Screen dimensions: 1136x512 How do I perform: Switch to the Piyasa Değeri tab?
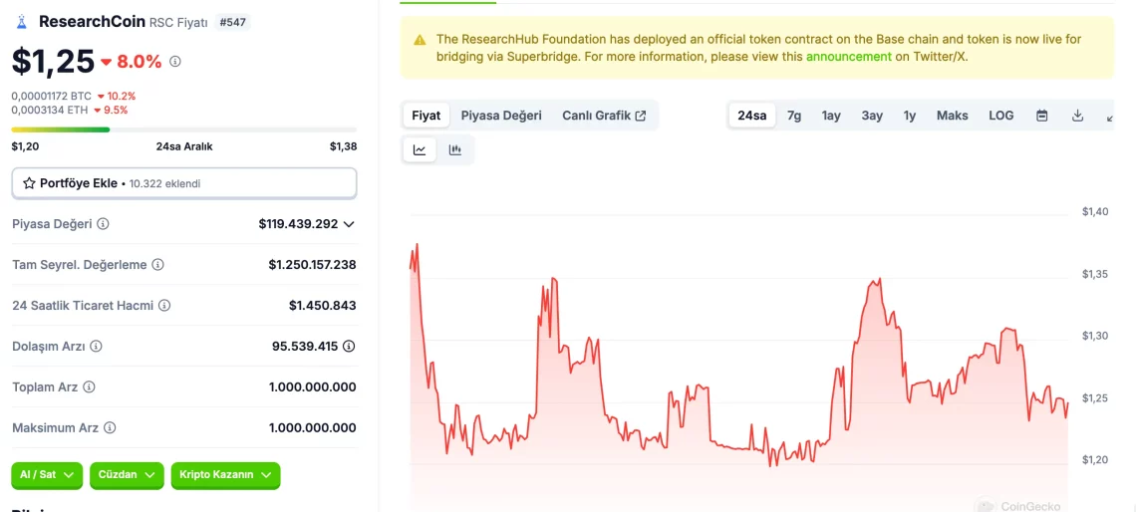coord(501,116)
